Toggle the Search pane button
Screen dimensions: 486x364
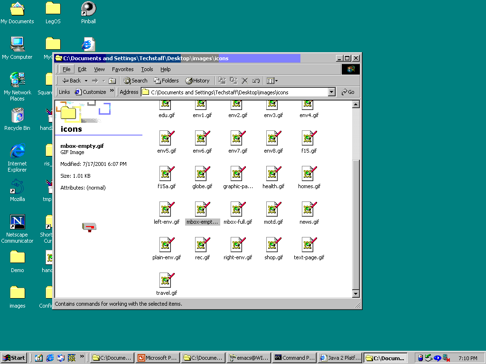[x=136, y=81]
